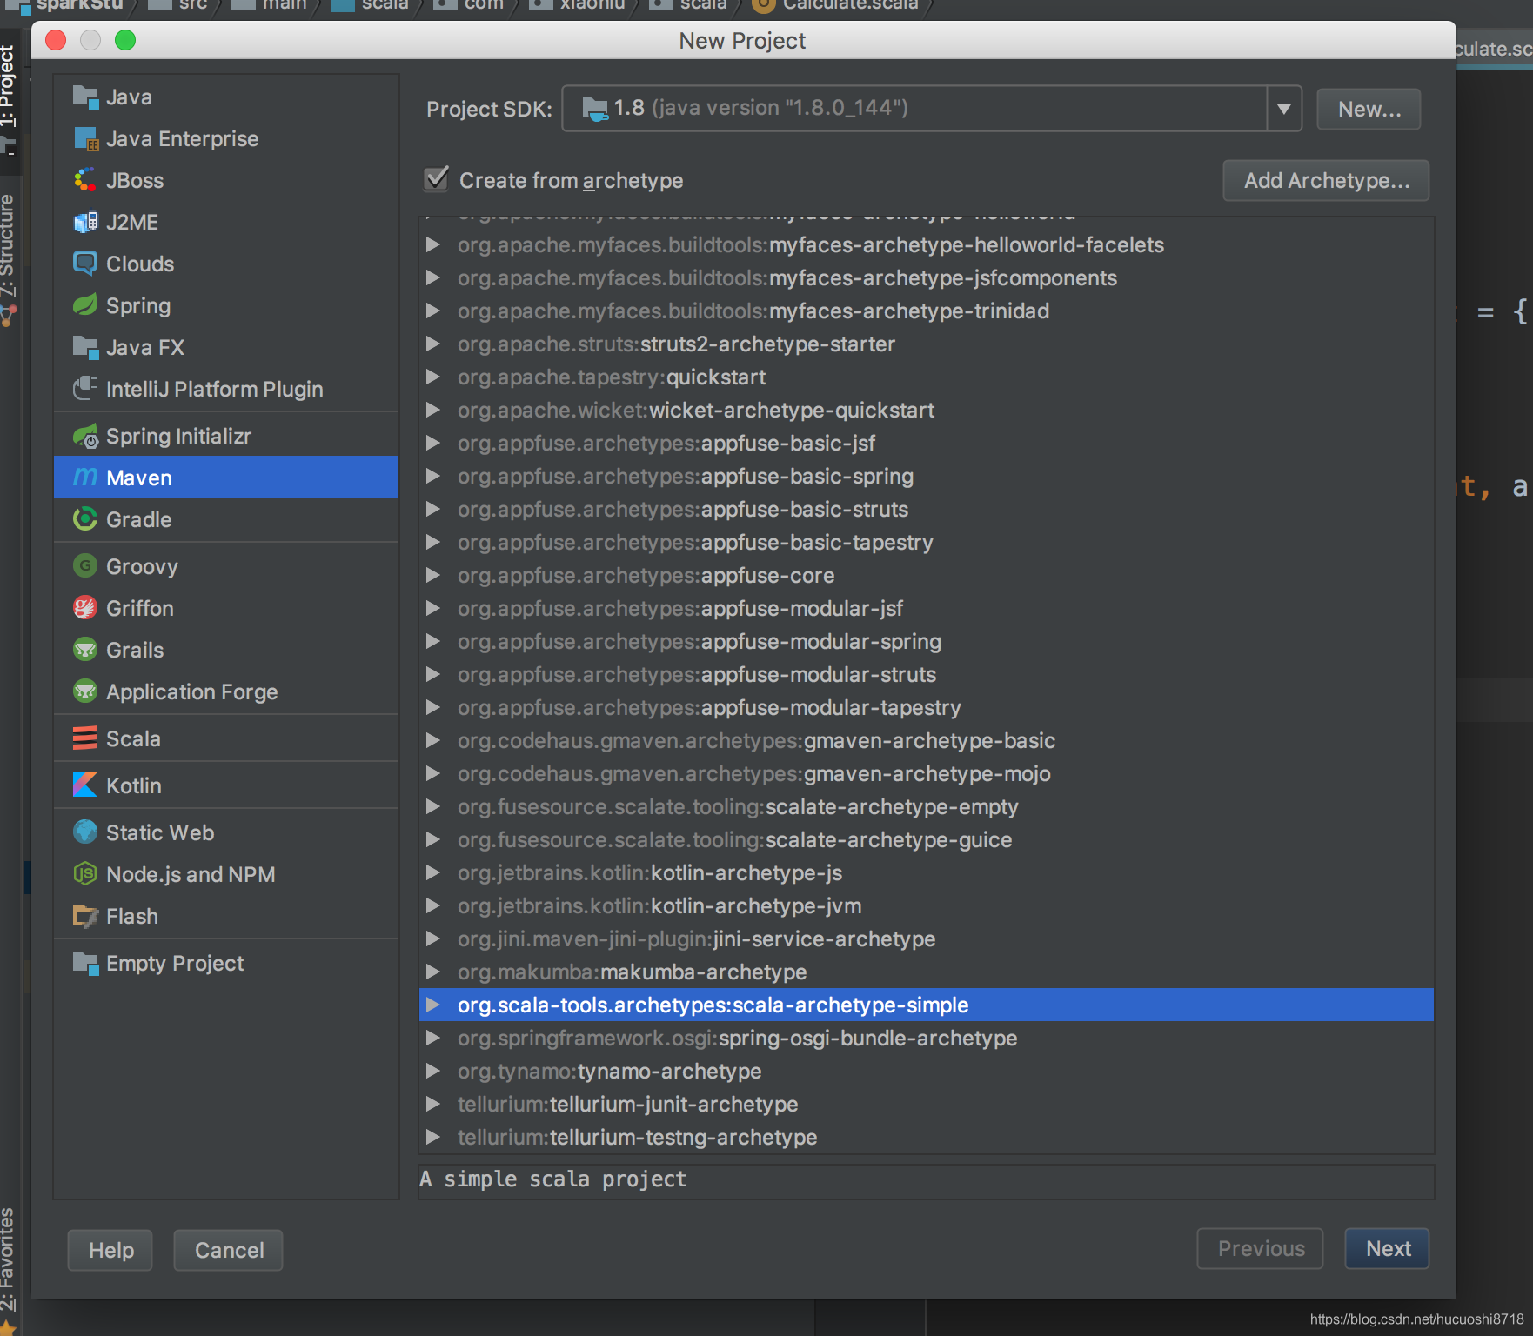The width and height of the screenshot is (1533, 1336).
Task: Expand scala-archetype-simple archetype node
Action: coord(432,1005)
